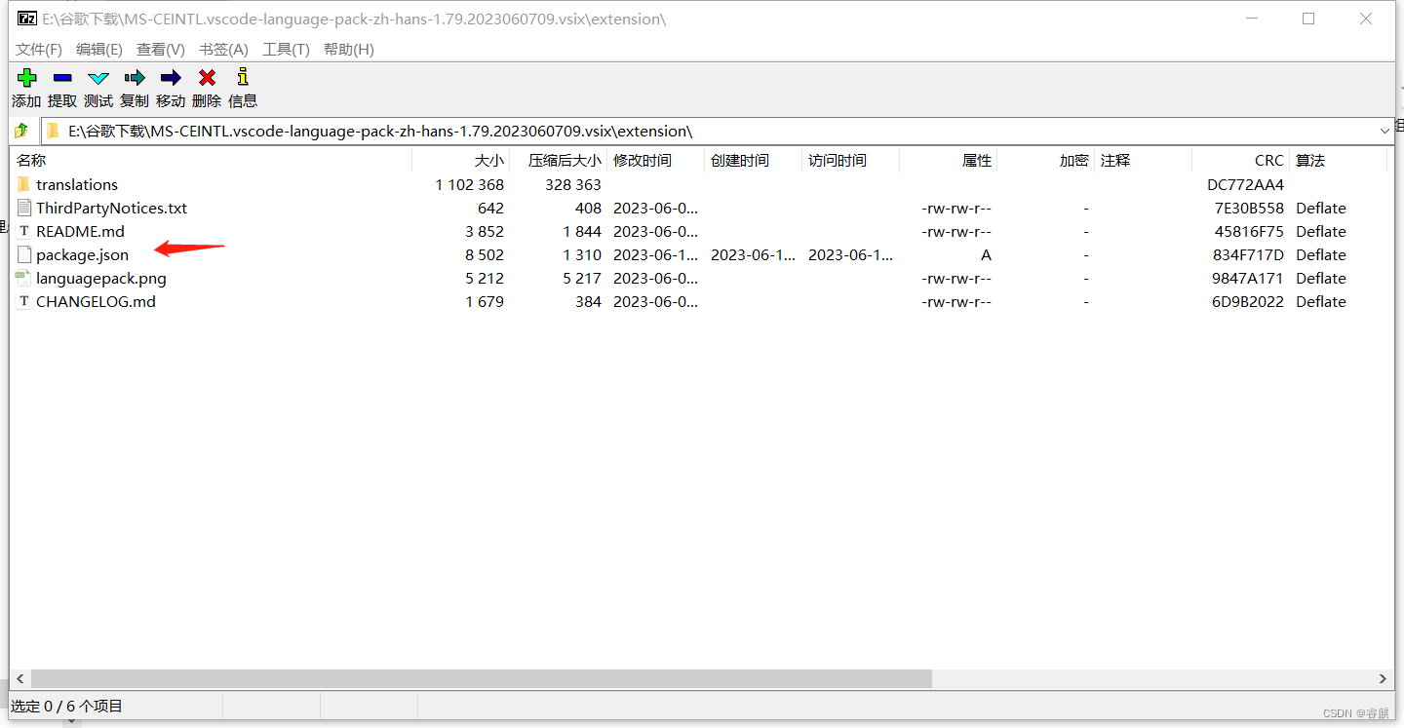Click the packed size value 328 363
1404x728 pixels.
tap(573, 184)
